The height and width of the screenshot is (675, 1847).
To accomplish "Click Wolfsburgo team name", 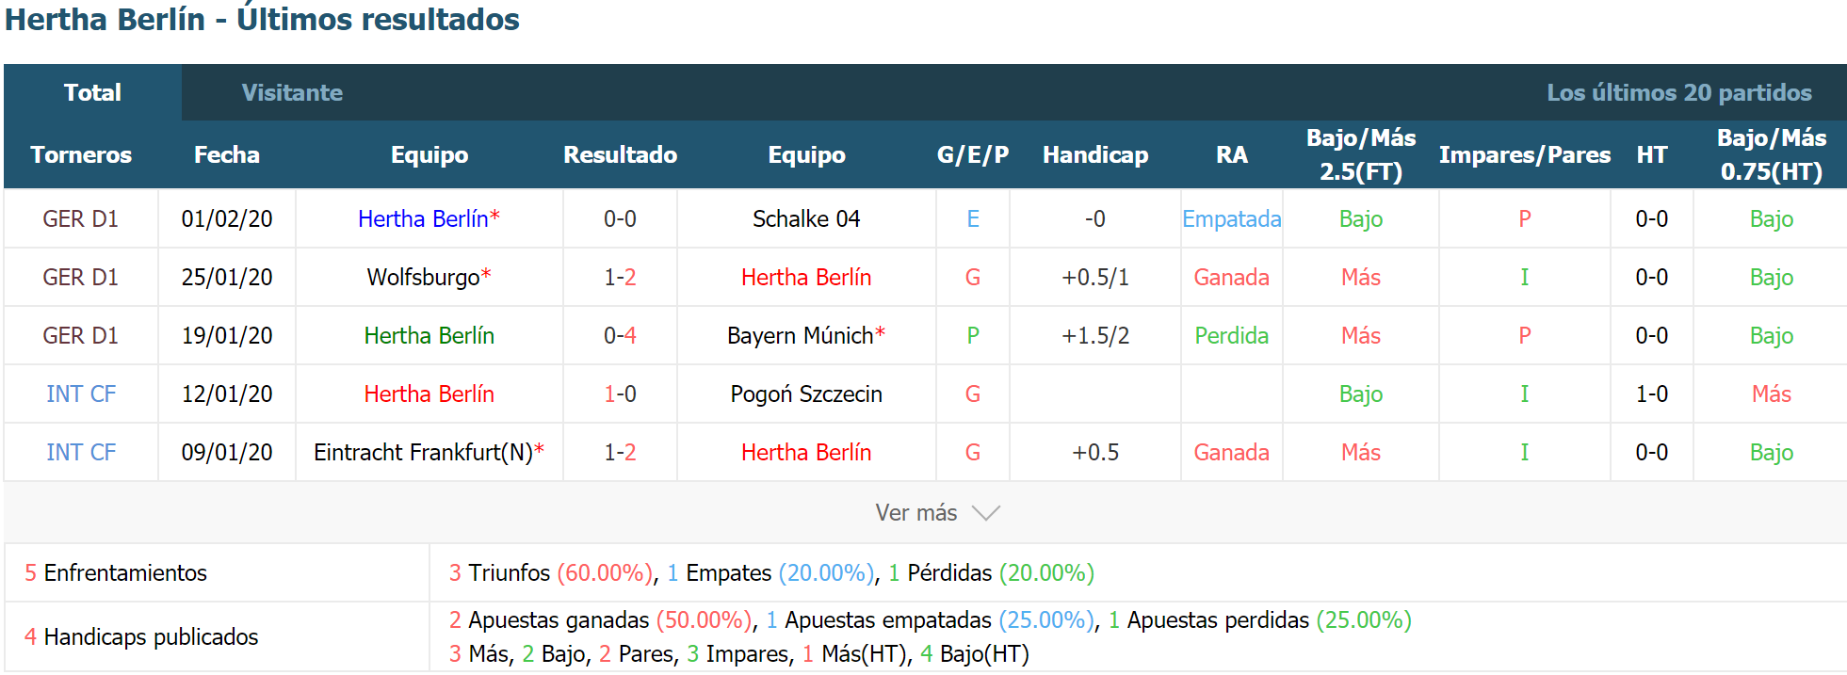I will click(x=423, y=277).
